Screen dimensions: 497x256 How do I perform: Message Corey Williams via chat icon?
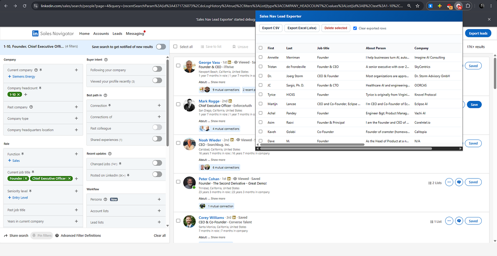pos(459,221)
